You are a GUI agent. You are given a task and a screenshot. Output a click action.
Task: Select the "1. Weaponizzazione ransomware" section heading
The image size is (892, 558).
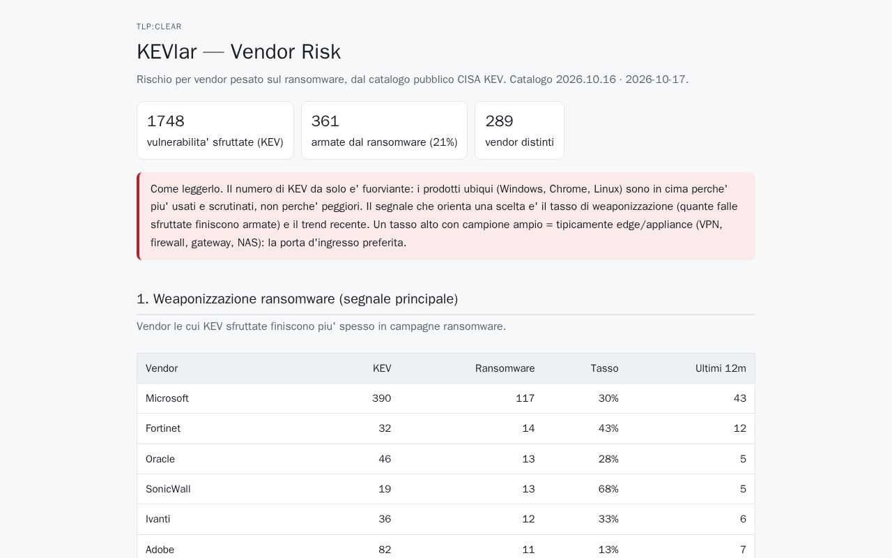click(x=298, y=299)
